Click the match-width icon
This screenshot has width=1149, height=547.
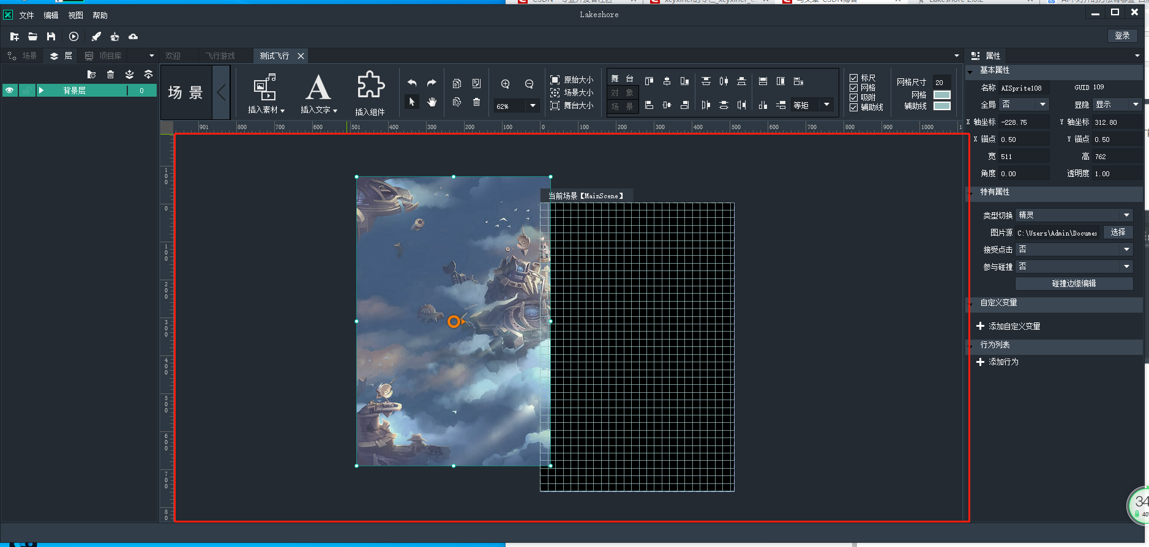(x=763, y=81)
